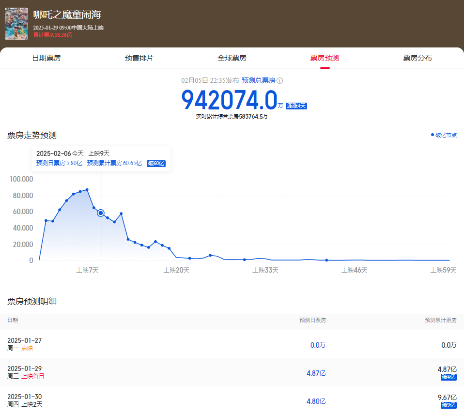464x415 pixels.
Task: Click the 破60亿 badge in chart tooltip
Action: pos(156,164)
